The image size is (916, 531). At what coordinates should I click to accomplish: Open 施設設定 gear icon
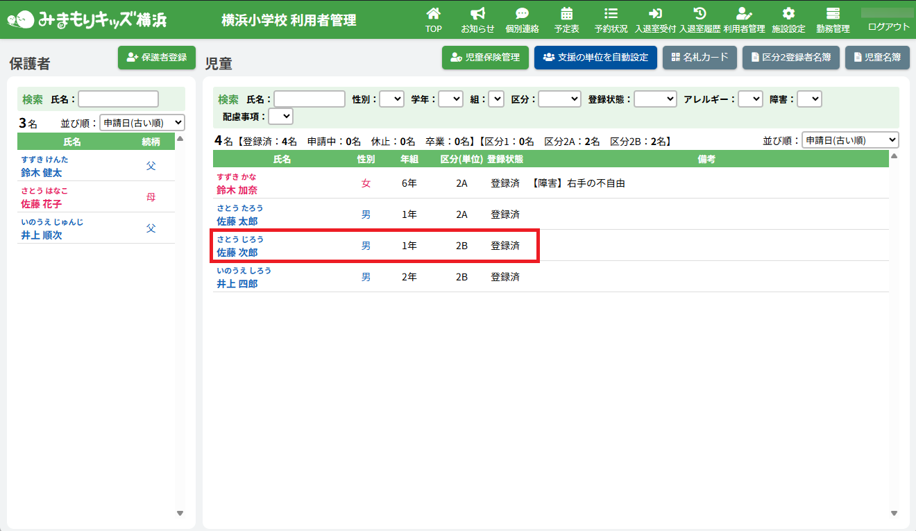788,14
